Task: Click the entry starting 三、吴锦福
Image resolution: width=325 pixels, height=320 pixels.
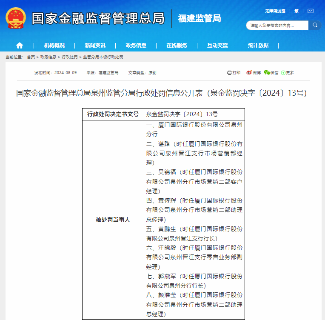Action: click(194, 182)
